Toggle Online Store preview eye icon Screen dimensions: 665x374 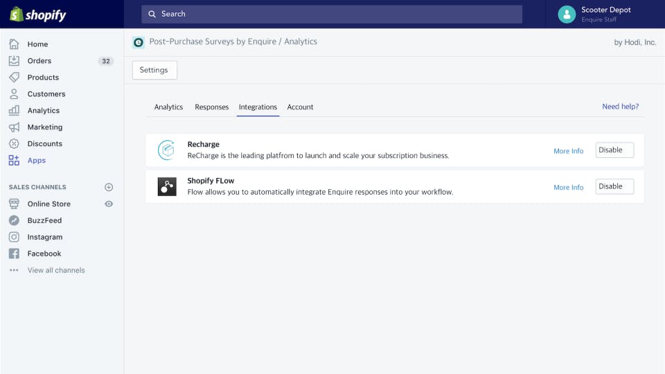point(109,204)
